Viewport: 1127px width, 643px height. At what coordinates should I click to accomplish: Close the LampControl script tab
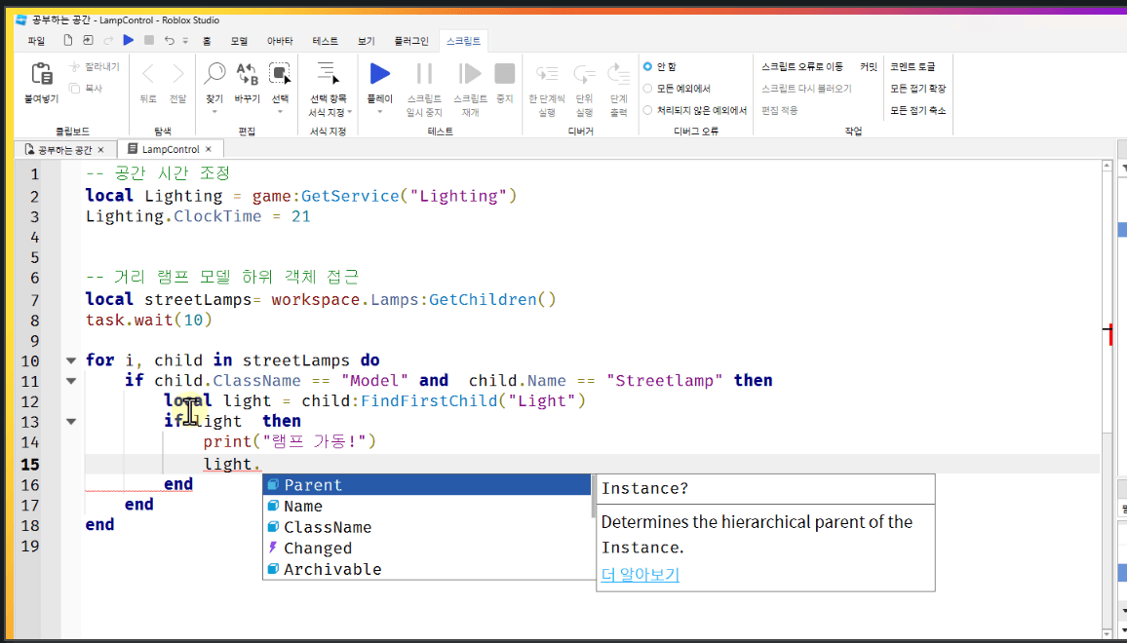209,149
